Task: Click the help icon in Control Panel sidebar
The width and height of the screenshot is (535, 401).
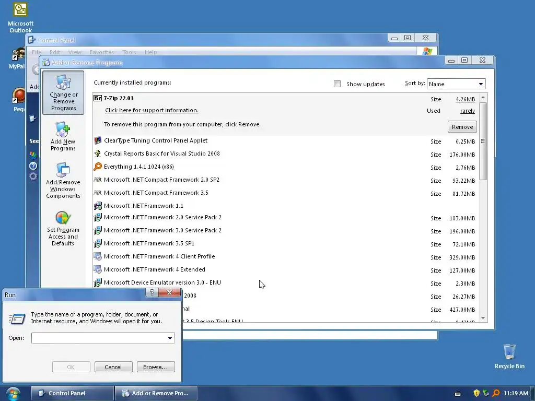Action: 33,166
